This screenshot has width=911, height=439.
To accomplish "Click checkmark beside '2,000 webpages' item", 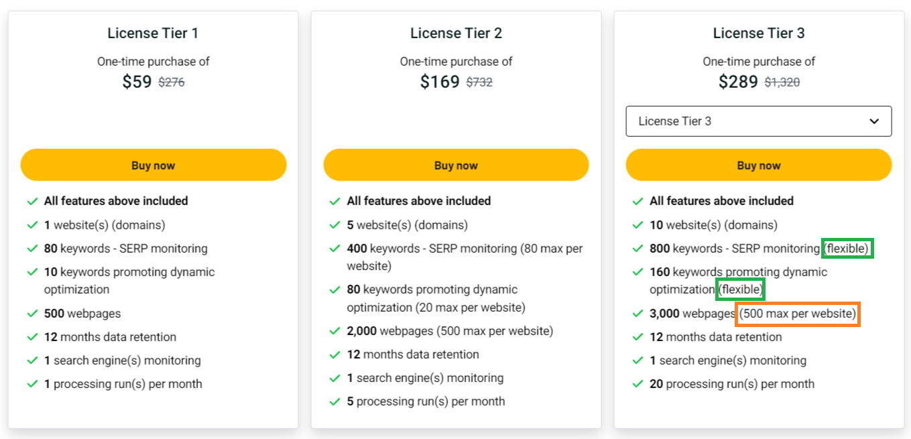I will point(335,331).
